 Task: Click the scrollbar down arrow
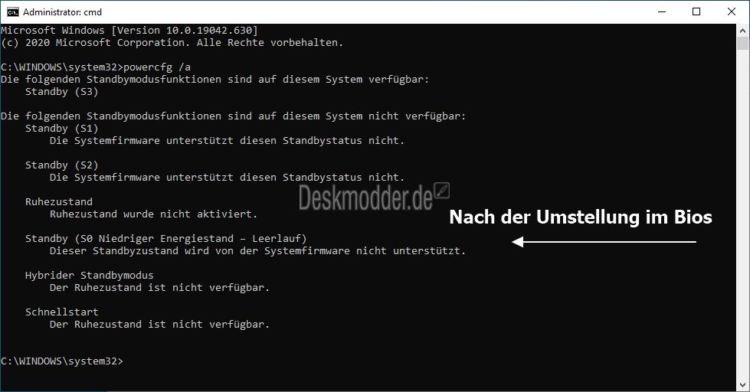pyautogui.click(x=742, y=385)
